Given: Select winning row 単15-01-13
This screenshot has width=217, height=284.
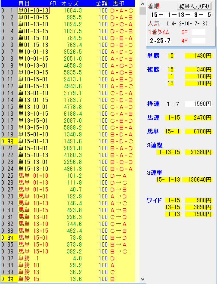Looking at the screenshot, I should pyautogui.click(x=68, y=141).
